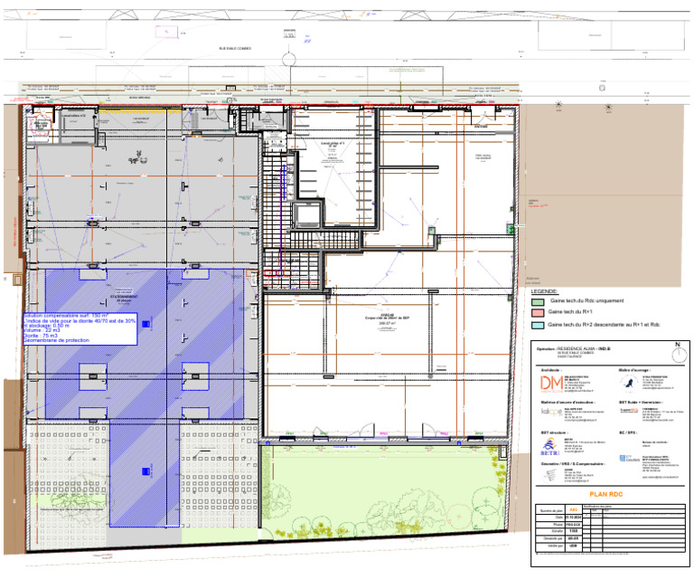Click the orange 'PLAN RDC' title
Screen dimensions: 694x570
coord(606,494)
